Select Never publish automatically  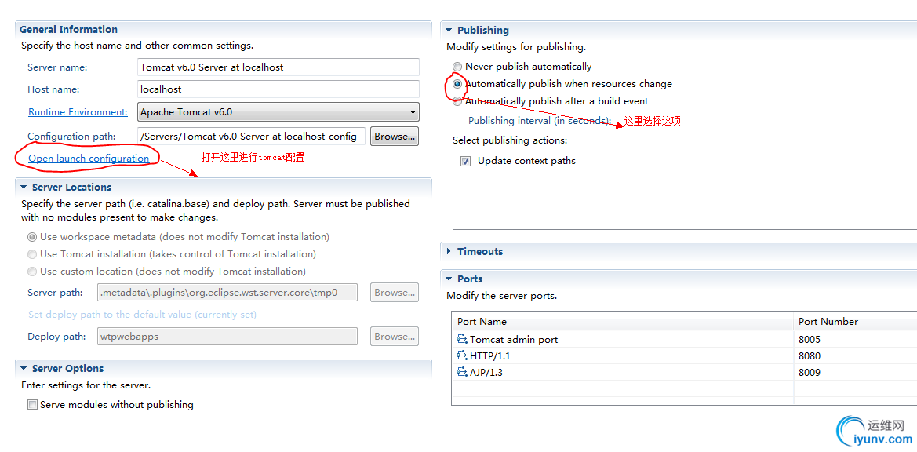[457, 67]
